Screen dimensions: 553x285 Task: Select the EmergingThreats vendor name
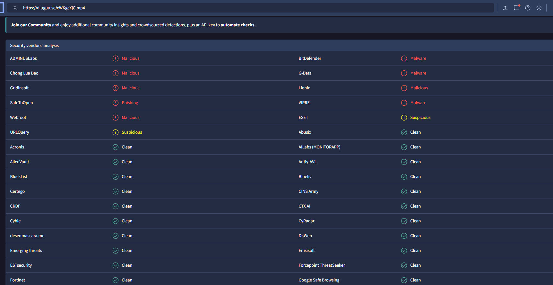[26, 251]
